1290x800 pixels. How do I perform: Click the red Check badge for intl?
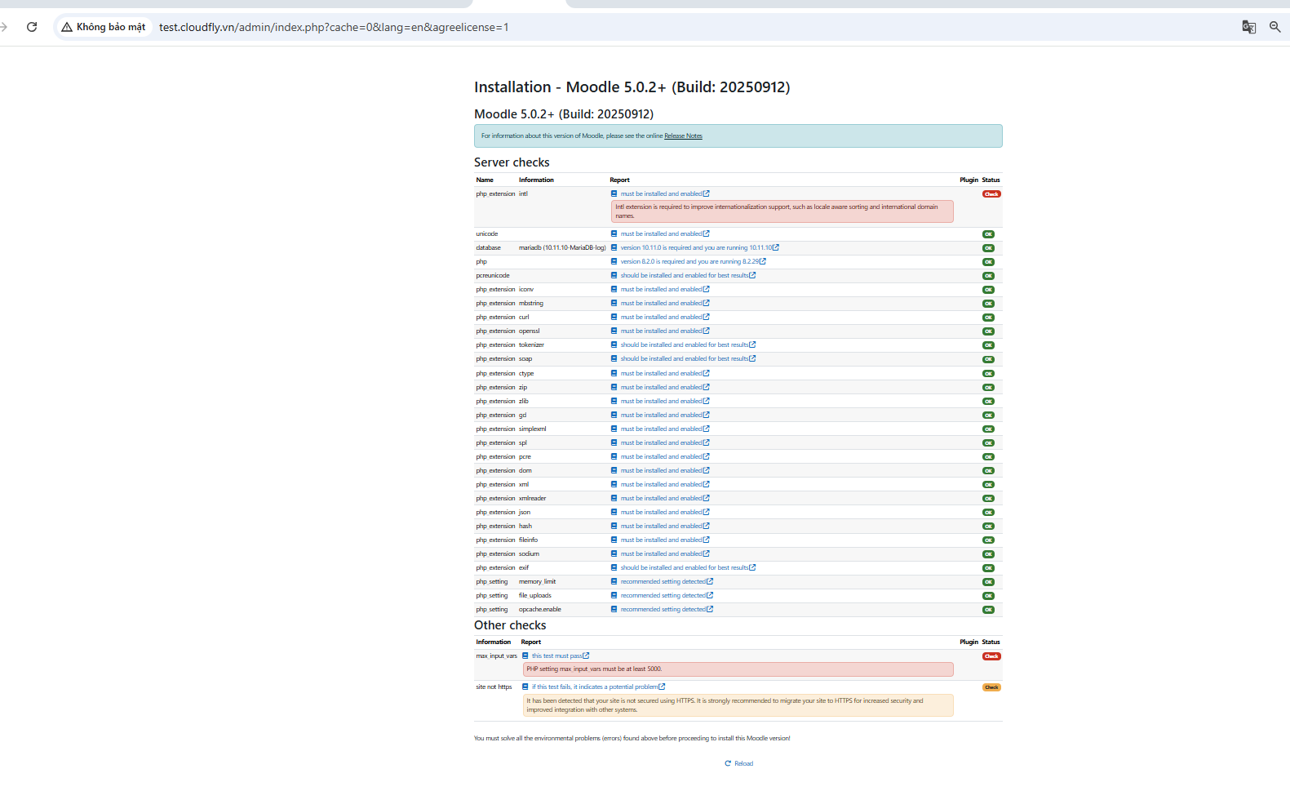pos(991,194)
